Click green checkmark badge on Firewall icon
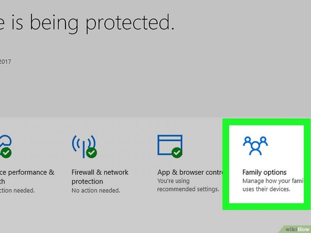Screen dimensions: 311x233 click(92, 153)
